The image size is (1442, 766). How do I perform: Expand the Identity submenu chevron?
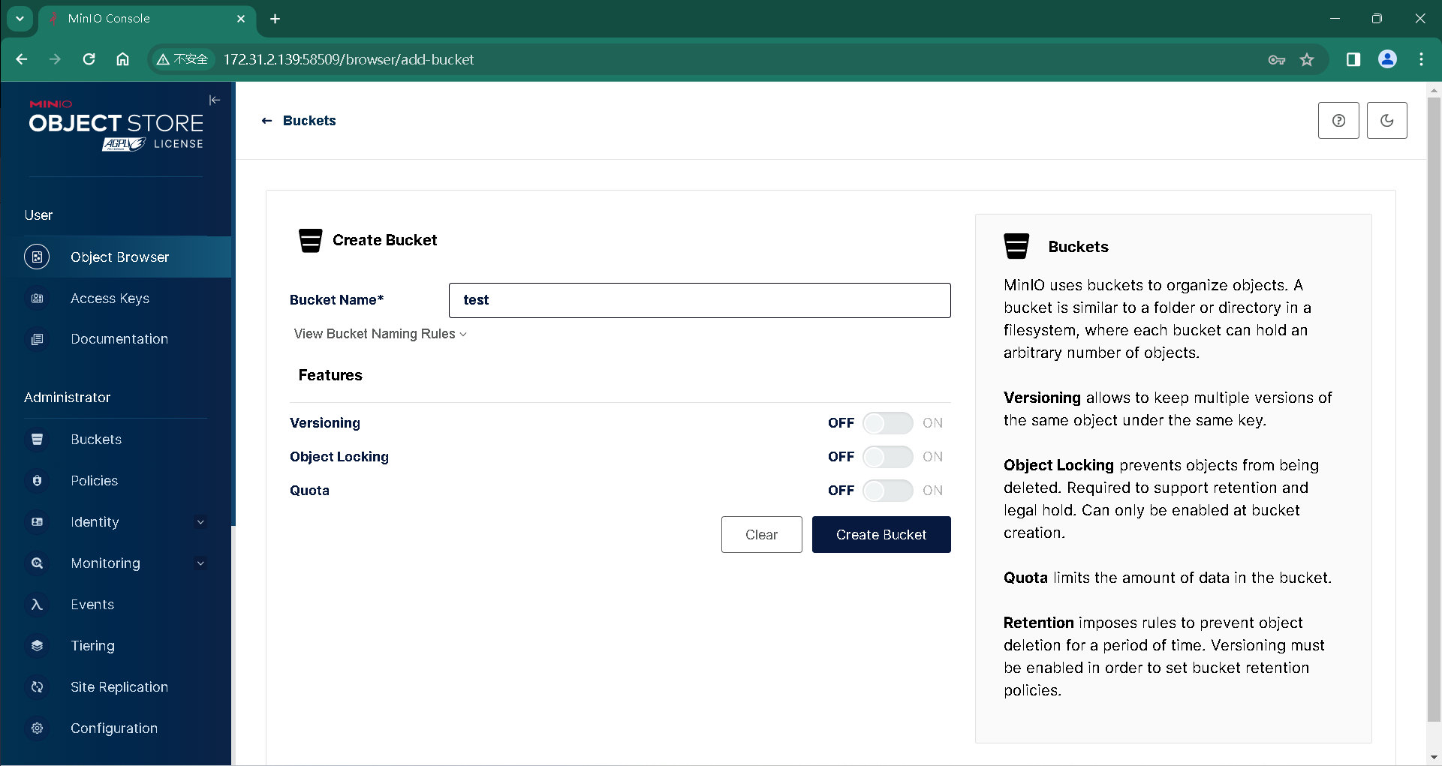click(x=200, y=522)
